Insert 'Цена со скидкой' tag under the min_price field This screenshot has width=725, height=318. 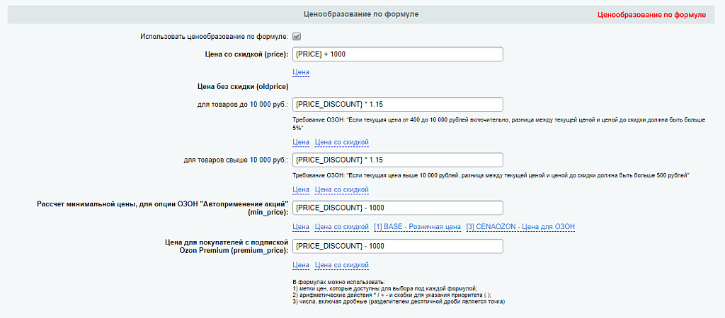(341, 227)
